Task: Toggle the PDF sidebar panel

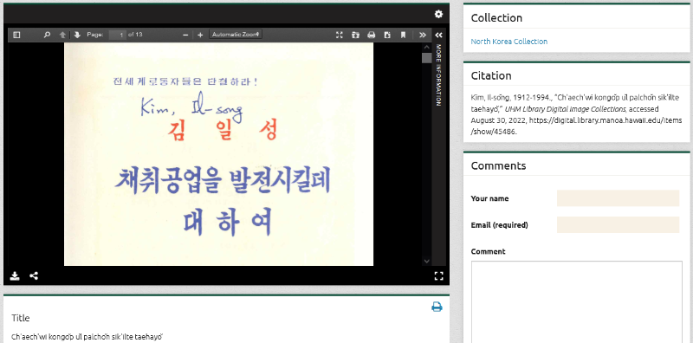Action: pyautogui.click(x=16, y=35)
